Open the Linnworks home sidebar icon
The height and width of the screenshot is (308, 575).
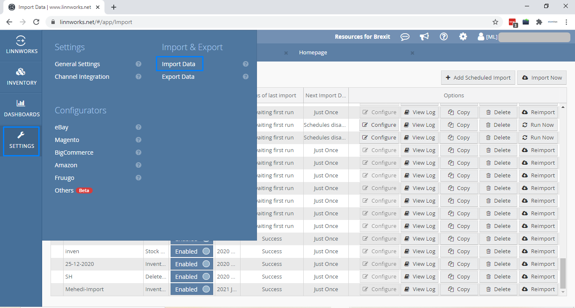pos(21,46)
